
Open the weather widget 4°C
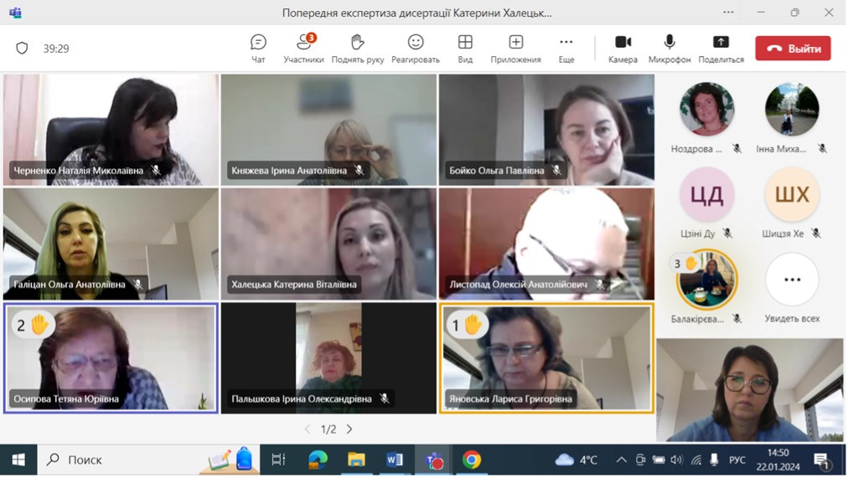click(x=577, y=459)
